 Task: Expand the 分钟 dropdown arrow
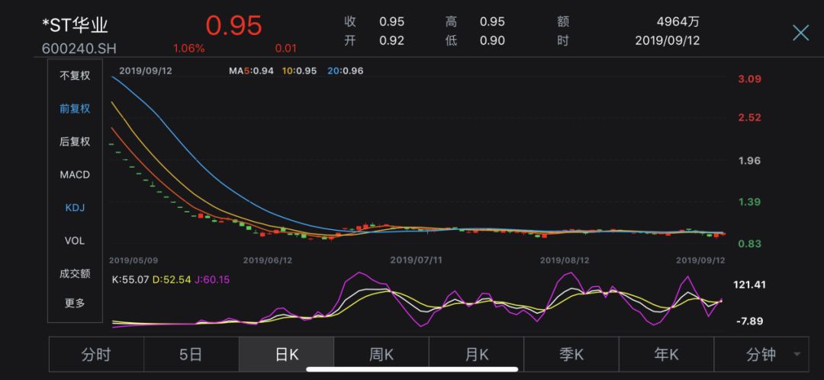click(797, 355)
